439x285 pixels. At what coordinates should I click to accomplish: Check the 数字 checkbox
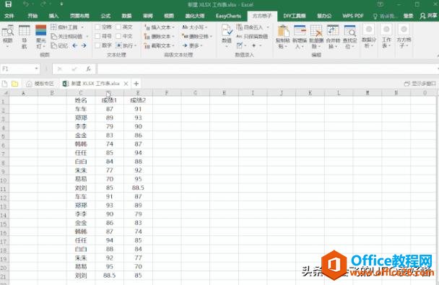(x=97, y=45)
